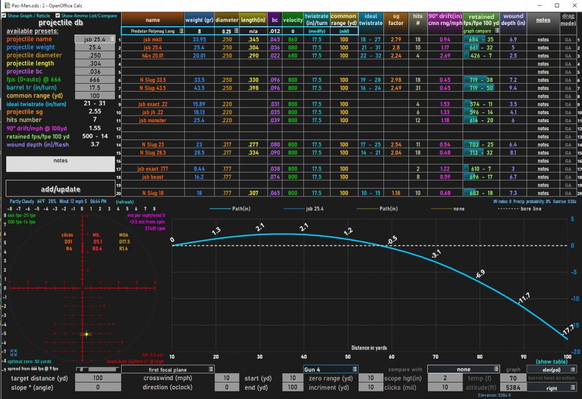
Task: Open the compare with 'none' dropdown
Action: (x=496, y=369)
